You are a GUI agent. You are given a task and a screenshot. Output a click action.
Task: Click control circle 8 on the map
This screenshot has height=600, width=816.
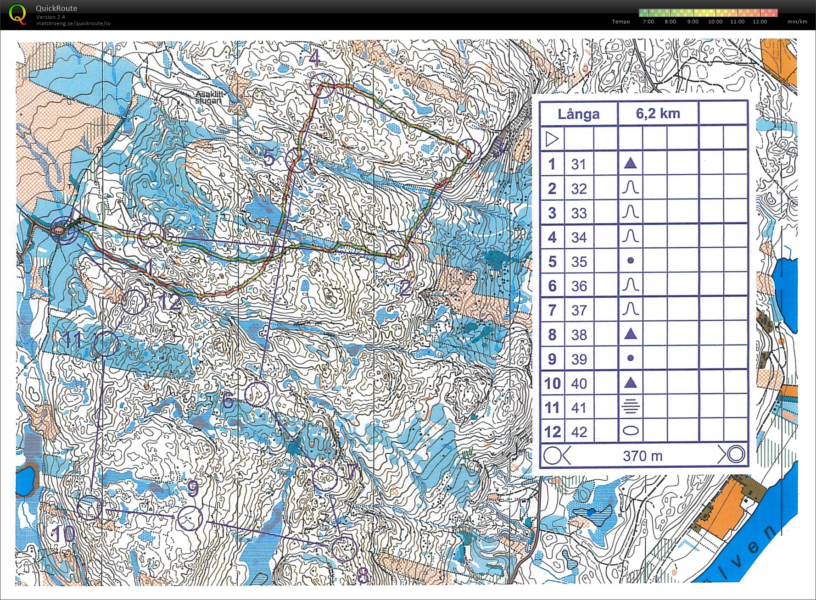pyautogui.click(x=344, y=548)
